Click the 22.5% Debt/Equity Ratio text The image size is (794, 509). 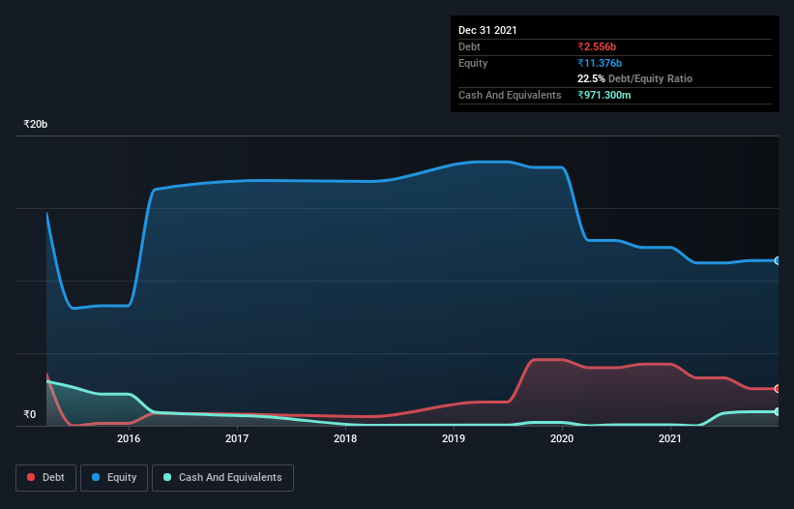[635, 78]
